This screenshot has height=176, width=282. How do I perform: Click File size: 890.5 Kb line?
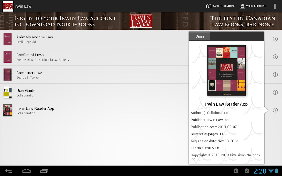coord(205,148)
